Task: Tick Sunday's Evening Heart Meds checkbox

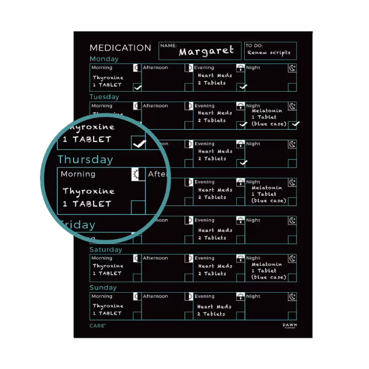Action: pyautogui.click(x=240, y=315)
